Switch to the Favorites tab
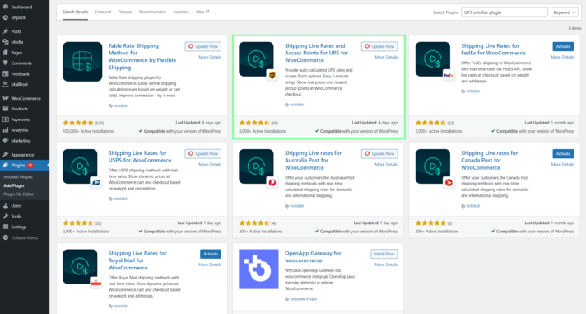This screenshot has height=314, width=586. 181,12
